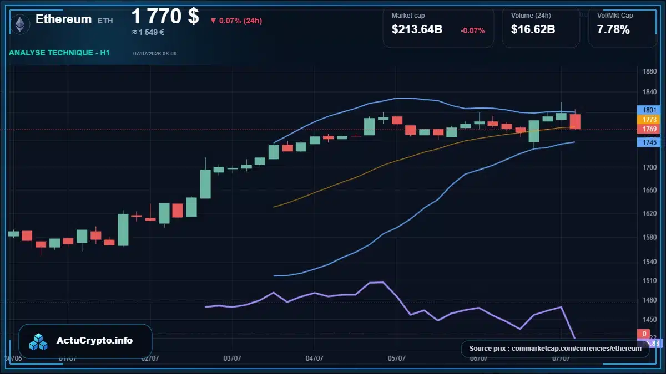666x374 pixels.
Task: Click the 04/07 date axis label
Action: [314, 358]
